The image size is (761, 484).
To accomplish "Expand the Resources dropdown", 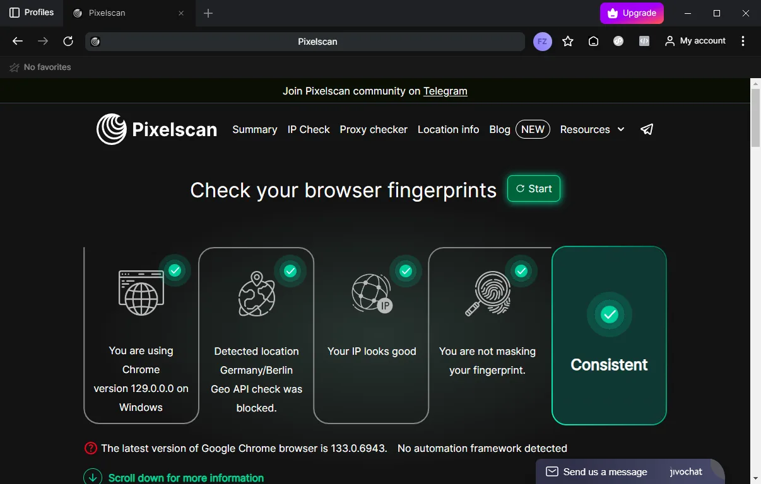I will pyautogui.click(x=592, y=129).
